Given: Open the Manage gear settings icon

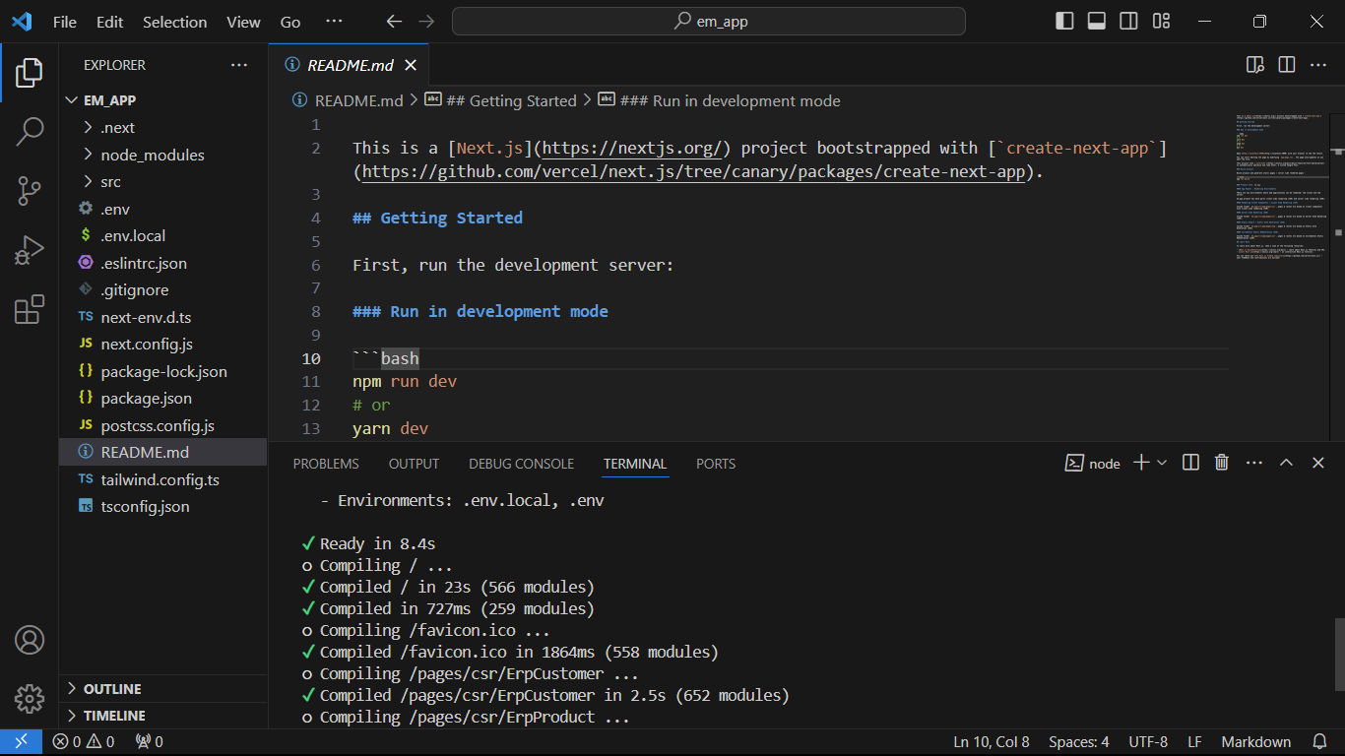Looking at the screenshot, I should click(x=30, y=699).
